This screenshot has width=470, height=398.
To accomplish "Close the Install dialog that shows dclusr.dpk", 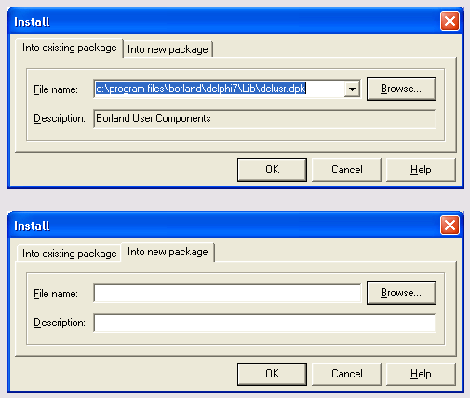I will pos(450,21).
